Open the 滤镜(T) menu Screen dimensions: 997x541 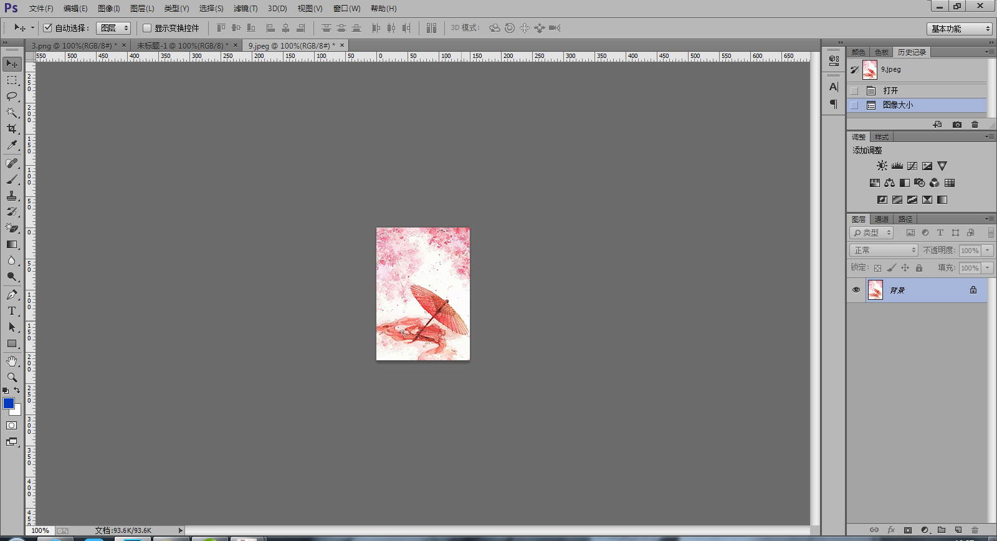(x=246, y=9)
